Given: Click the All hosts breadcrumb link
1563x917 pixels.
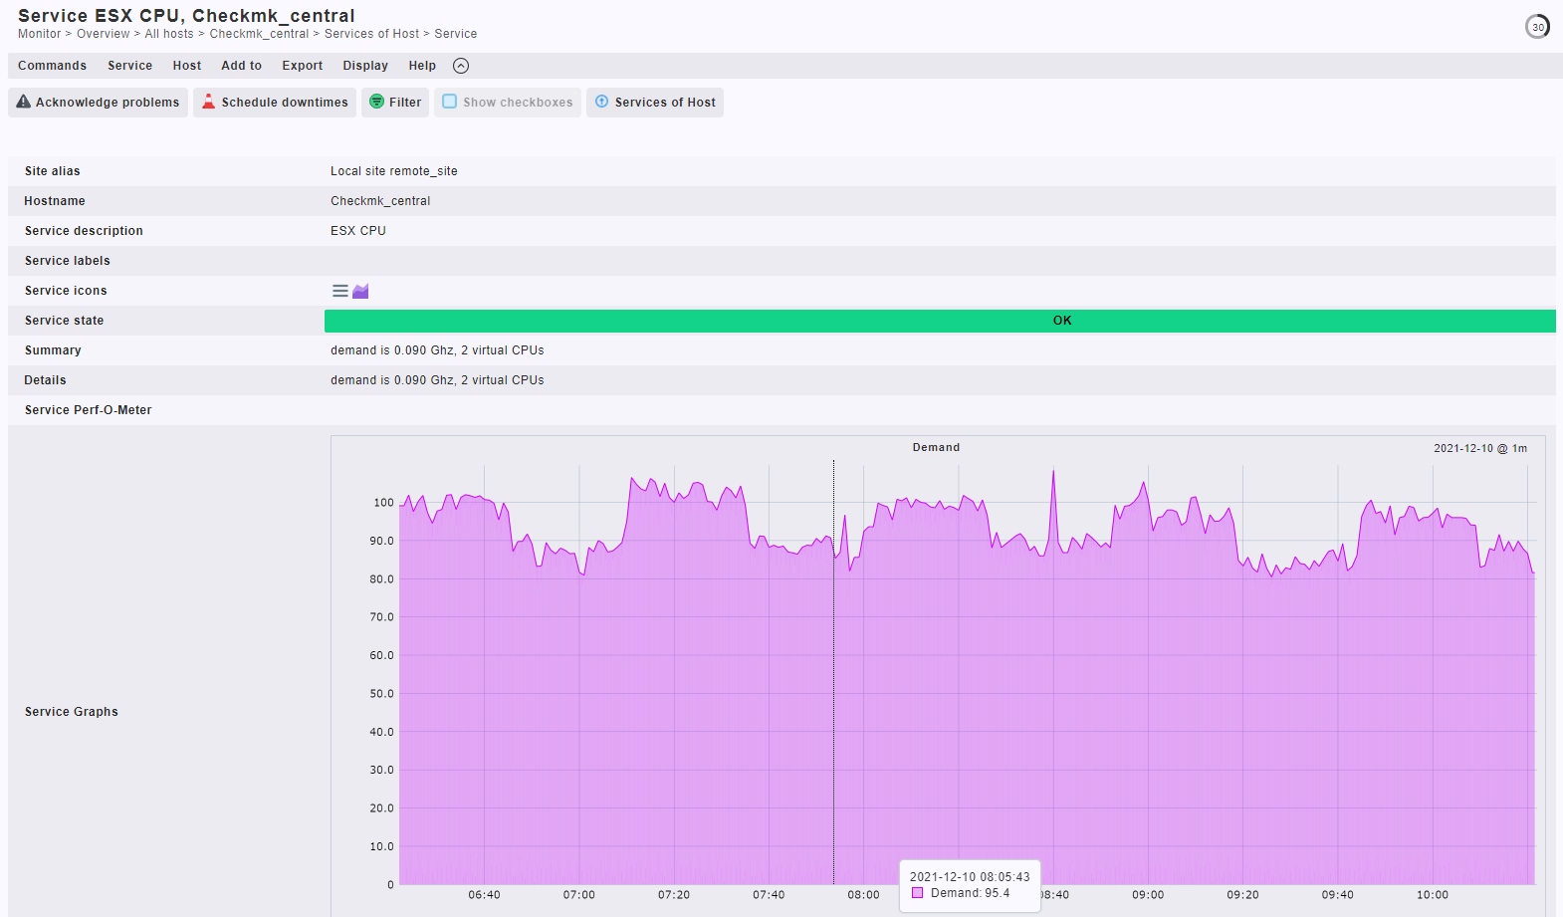Looking at the screenshot, I should point(169,34).
